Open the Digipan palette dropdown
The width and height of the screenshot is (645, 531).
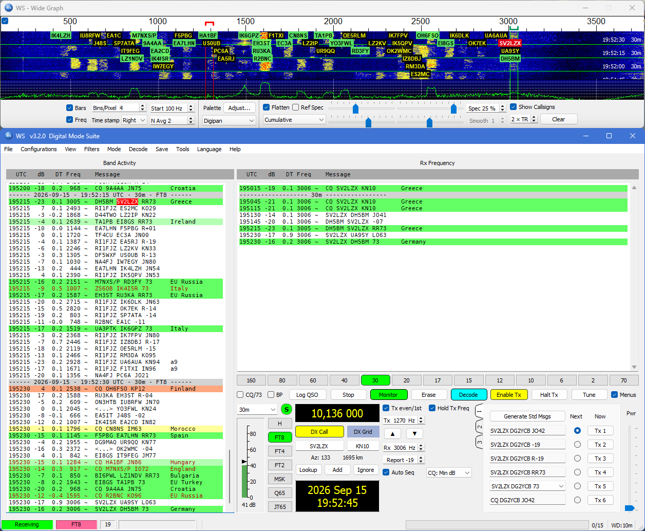[x=229, y=120]
